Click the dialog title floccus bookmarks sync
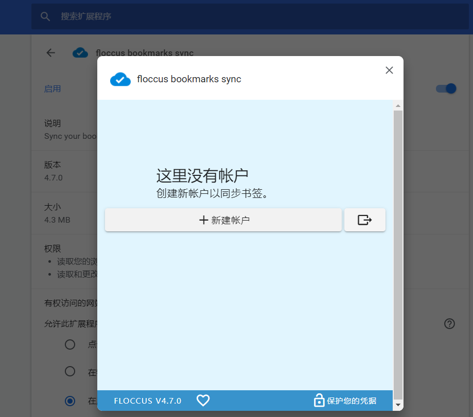This screenshot has width=473, height=417. point(189,79)
